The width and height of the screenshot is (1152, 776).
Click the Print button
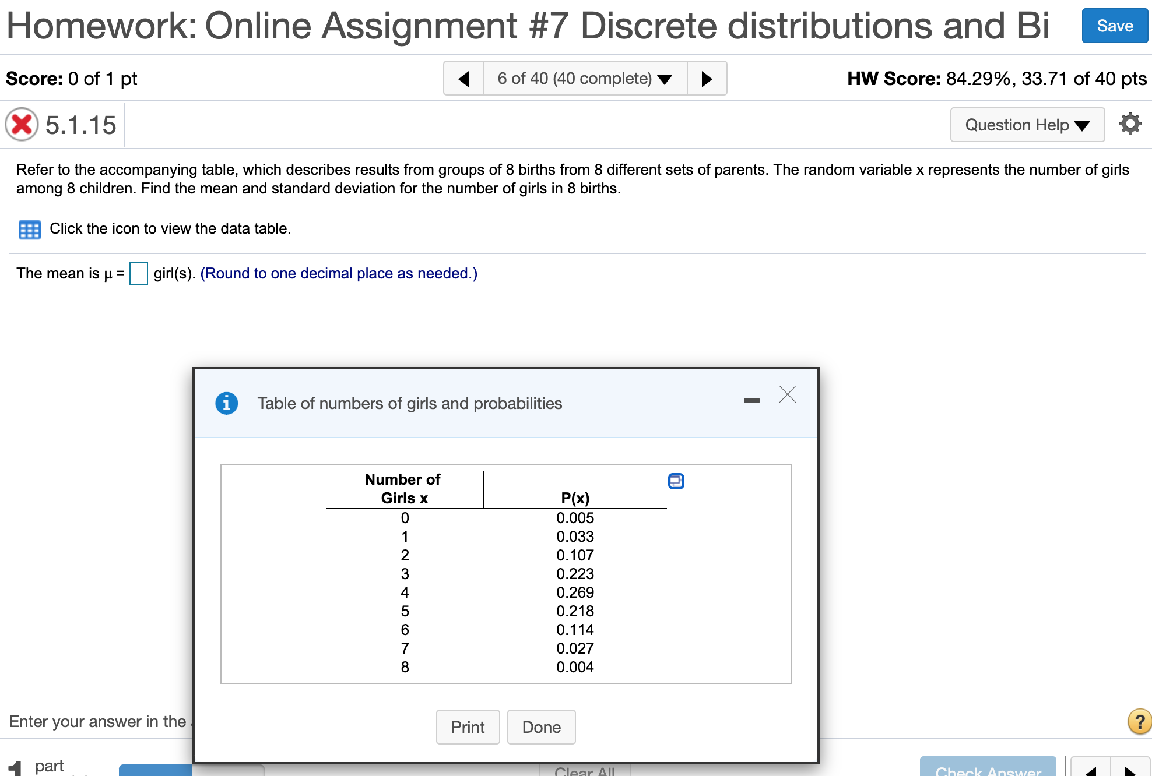468,727
